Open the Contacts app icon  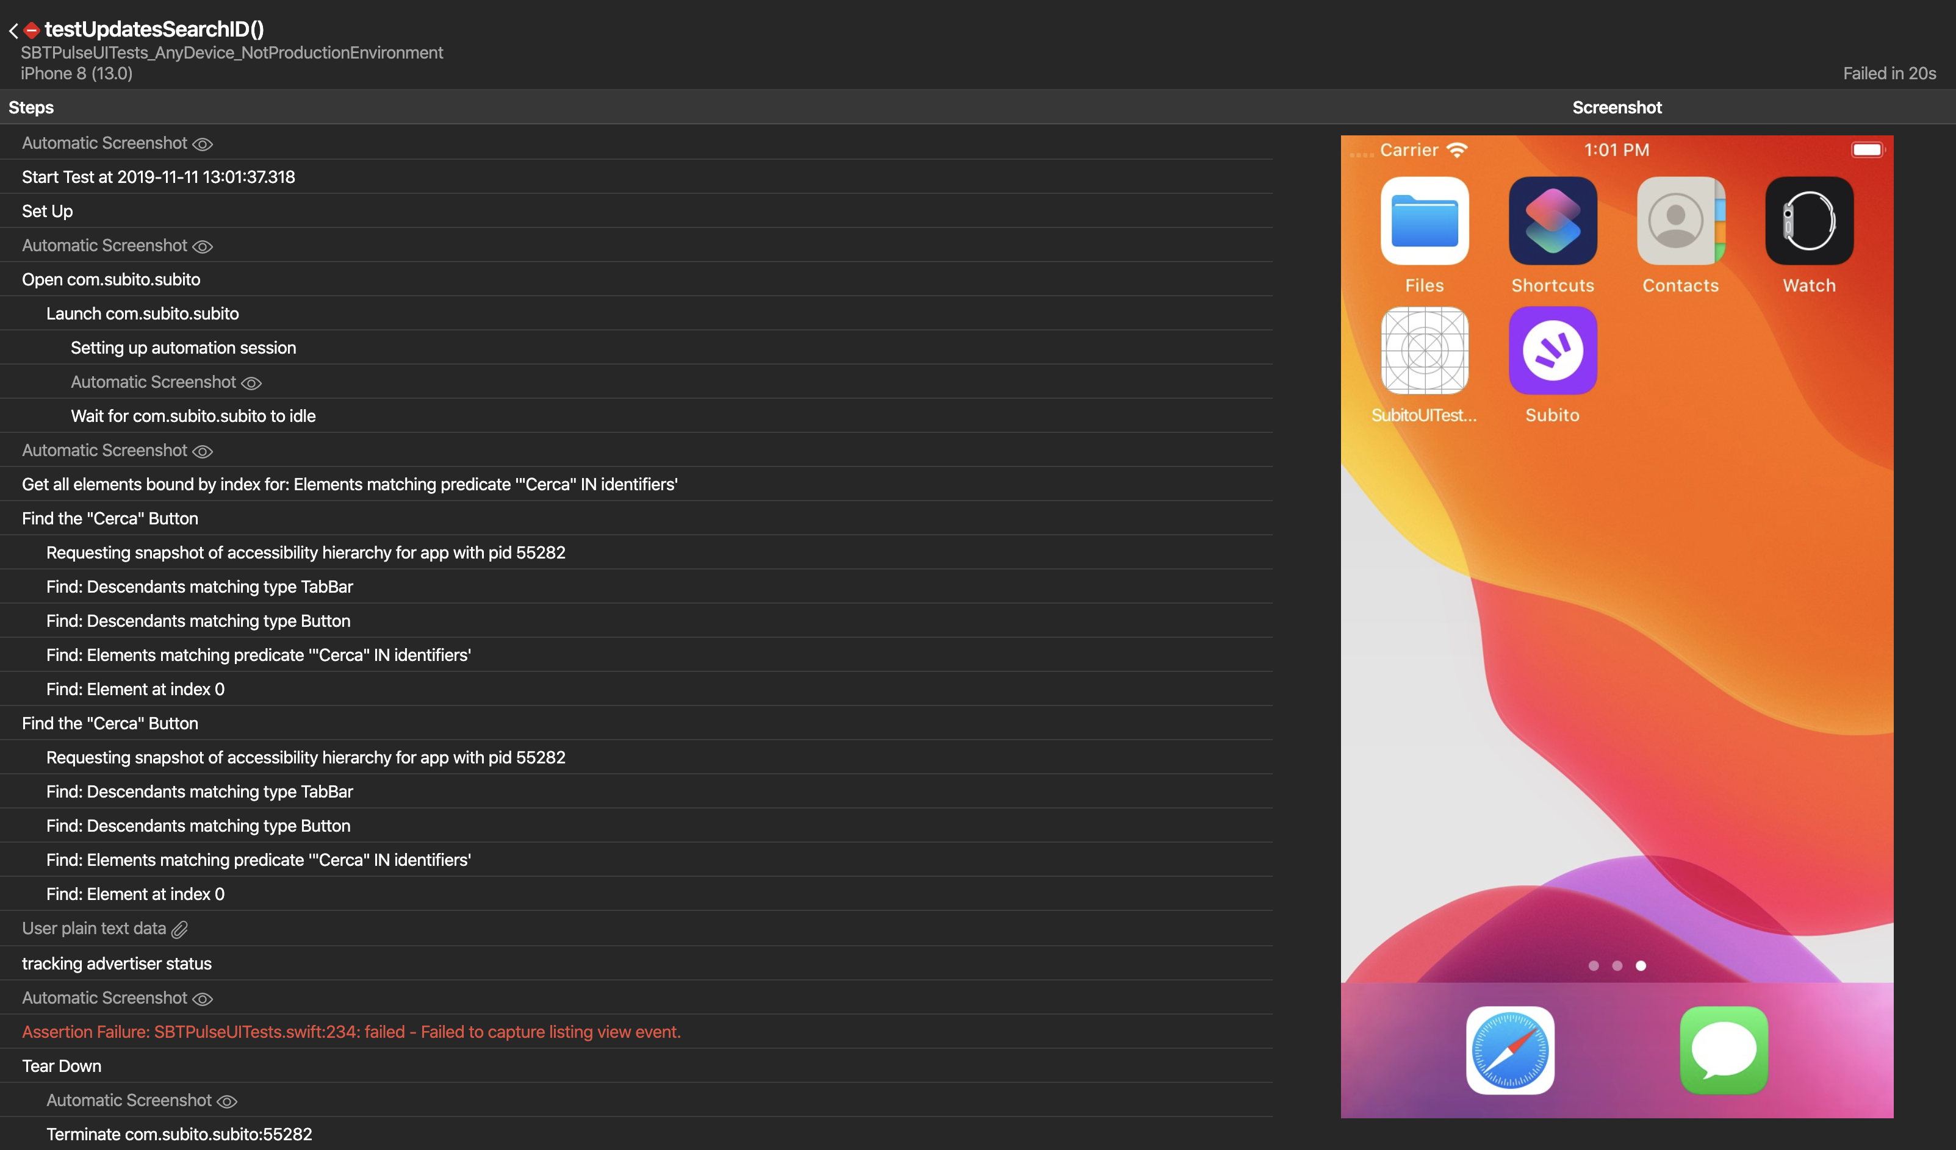[1680, 221]
